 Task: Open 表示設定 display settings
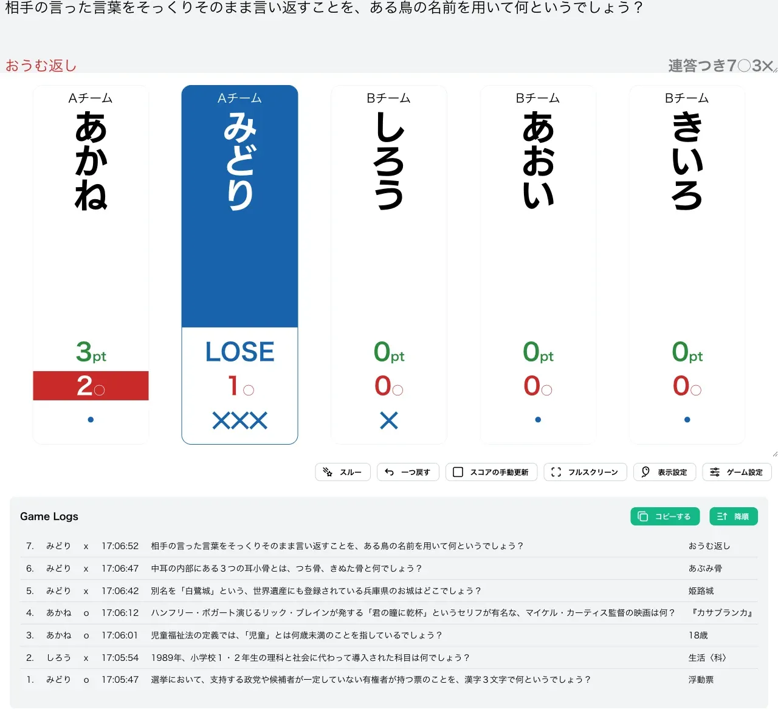tap(664, 472)
